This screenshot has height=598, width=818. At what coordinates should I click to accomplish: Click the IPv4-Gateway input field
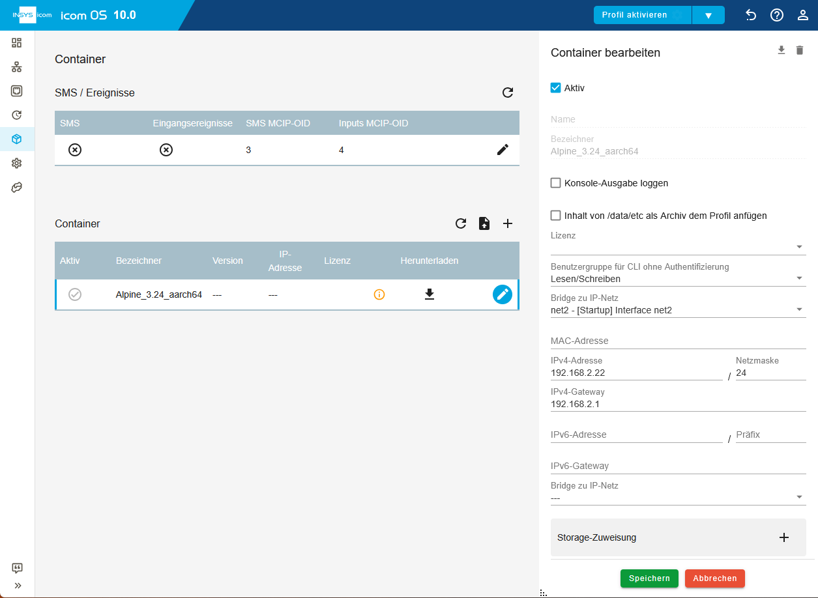[678, 404]
